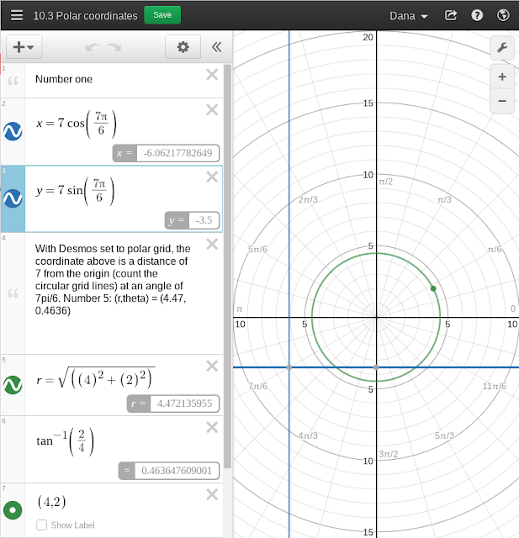519x538 pixels.
Task: Click the note quote icon in row 4
Action: 13,293
